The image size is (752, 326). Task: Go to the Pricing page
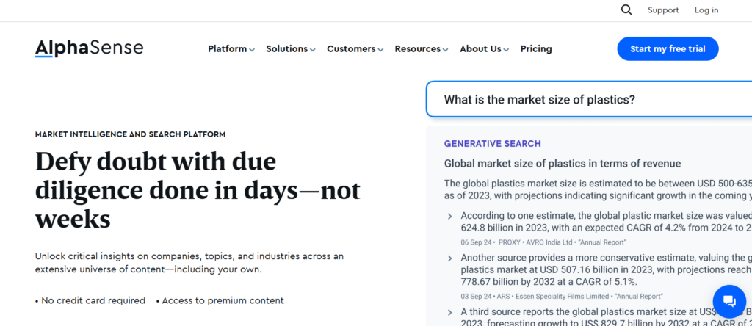536,49
